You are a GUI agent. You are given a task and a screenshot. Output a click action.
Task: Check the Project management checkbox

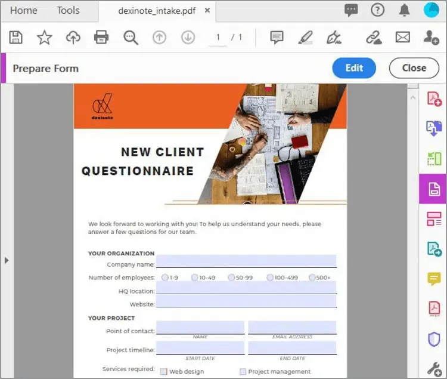(243, 371)
